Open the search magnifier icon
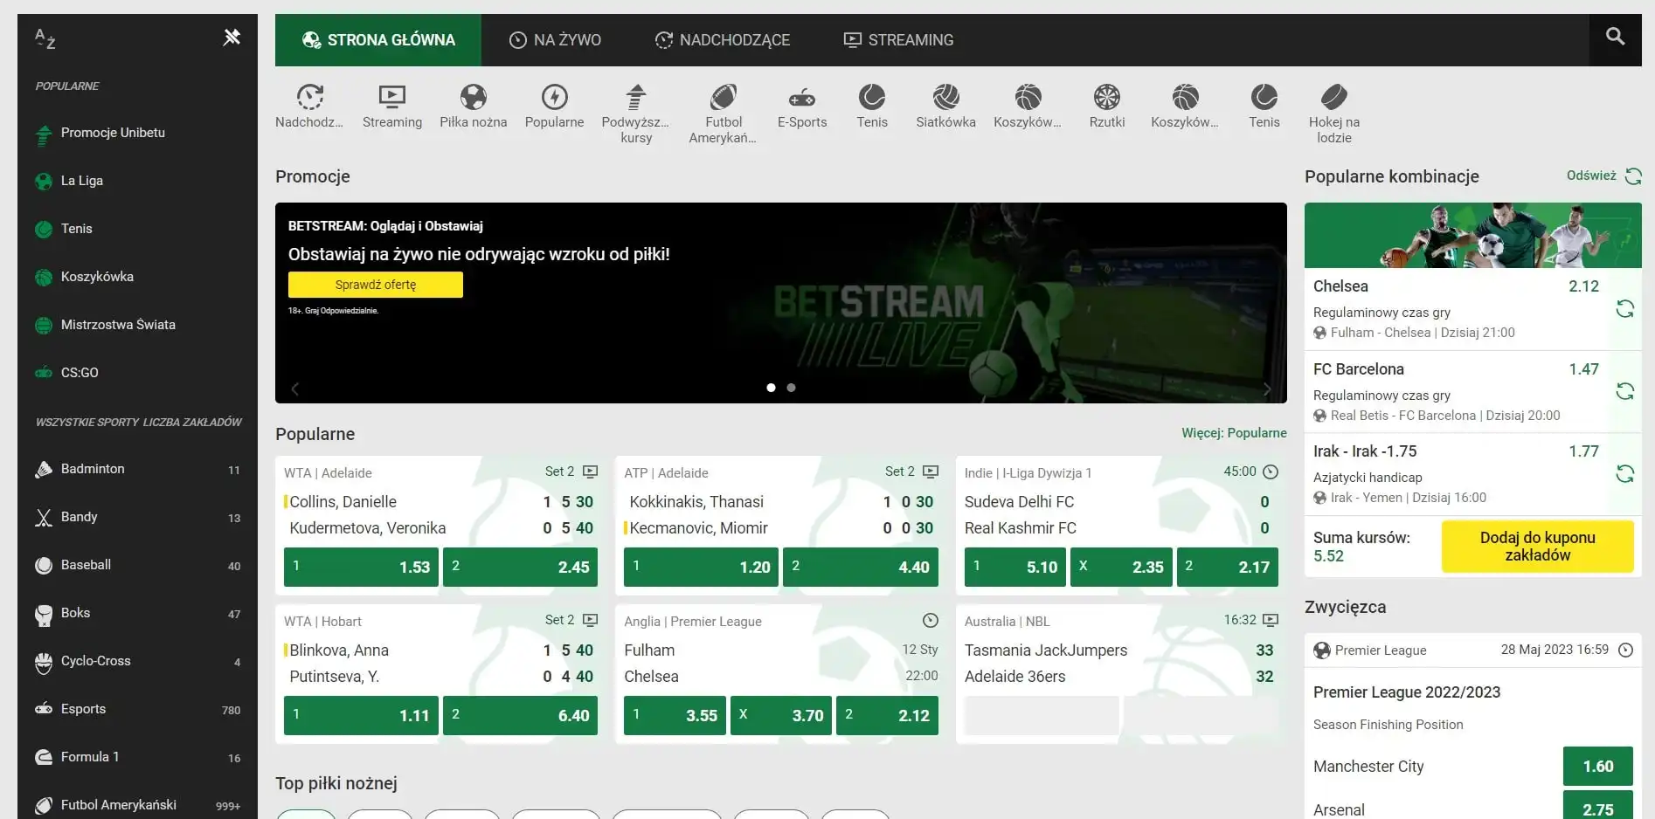This screenshot has height=819, width=1655. click(1615, 37)
